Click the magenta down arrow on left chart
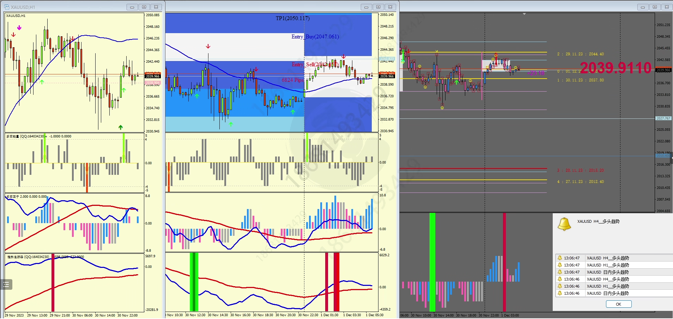This screenshot has width=673, height=319. click(19, 27)
